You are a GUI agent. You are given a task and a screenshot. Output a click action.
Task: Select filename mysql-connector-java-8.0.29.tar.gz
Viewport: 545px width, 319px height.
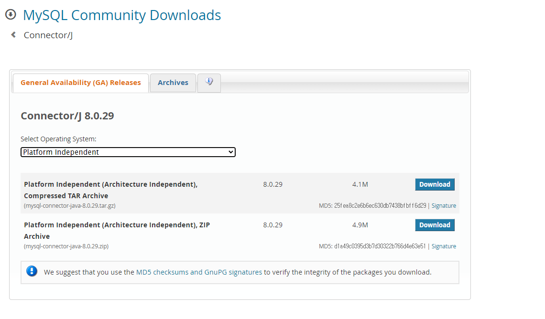click(x=69, y=205)
